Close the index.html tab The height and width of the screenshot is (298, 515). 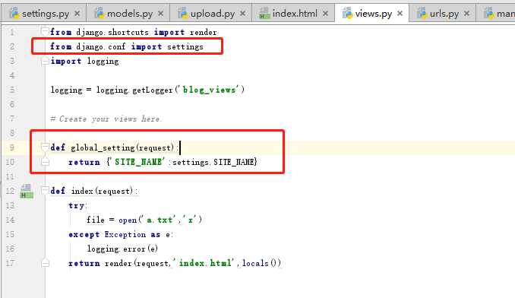coord(326,14)
